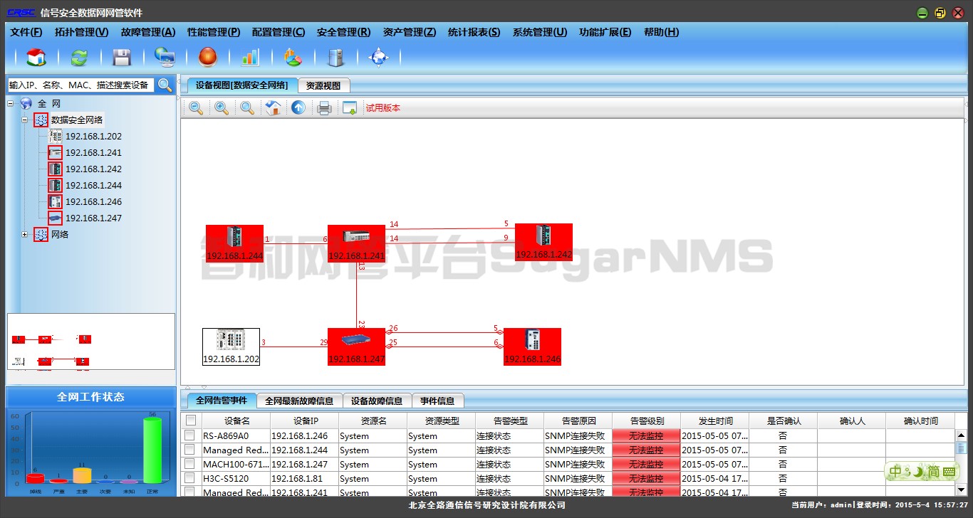
Task: Check the MACH100 alarm row checkbox
Action: 189,464
